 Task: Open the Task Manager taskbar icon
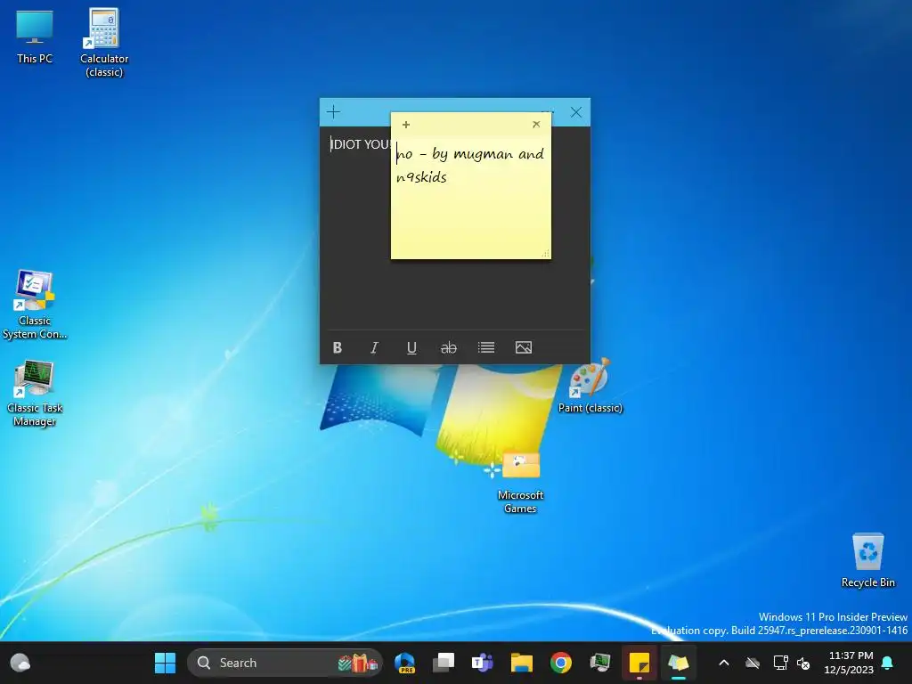pyautogui.click(x=599, y=663)
